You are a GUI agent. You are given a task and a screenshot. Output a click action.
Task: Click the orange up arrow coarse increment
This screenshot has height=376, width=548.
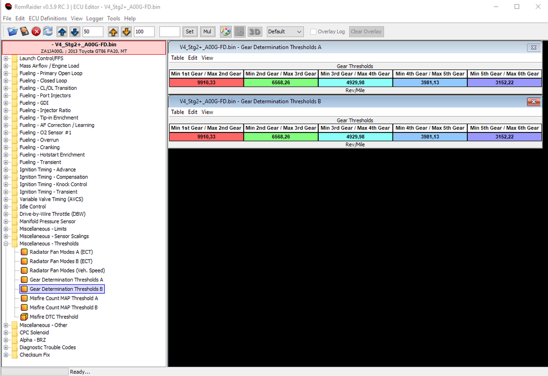[113, 32]
